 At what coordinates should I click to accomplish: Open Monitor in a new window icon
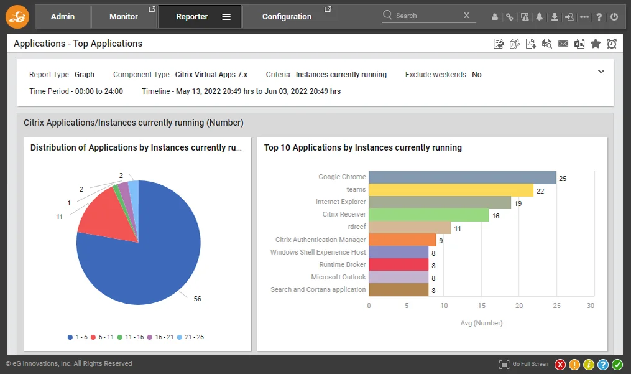[x=152, y=9]
